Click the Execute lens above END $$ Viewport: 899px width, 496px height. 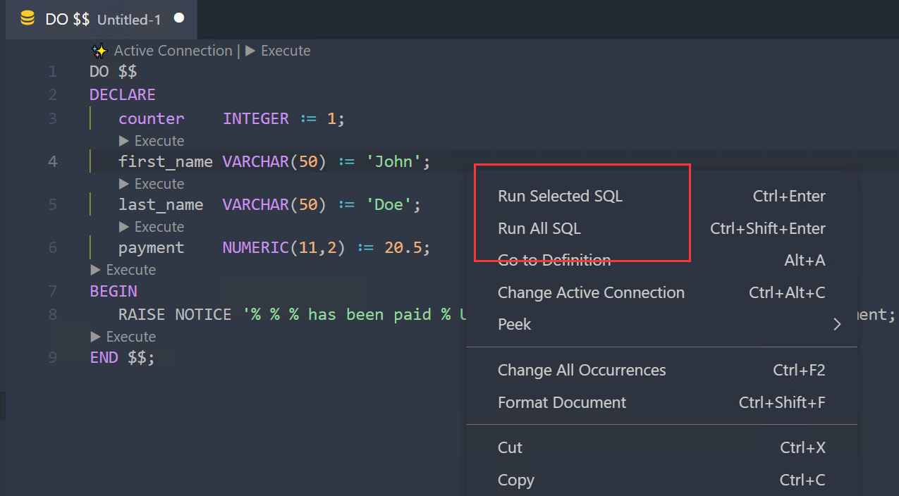pos(123,337)
